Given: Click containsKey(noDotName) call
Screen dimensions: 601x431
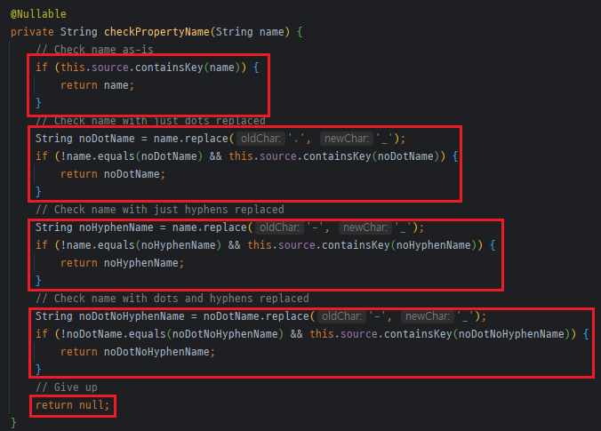Looking at the screenshot, I should (372, 156).
